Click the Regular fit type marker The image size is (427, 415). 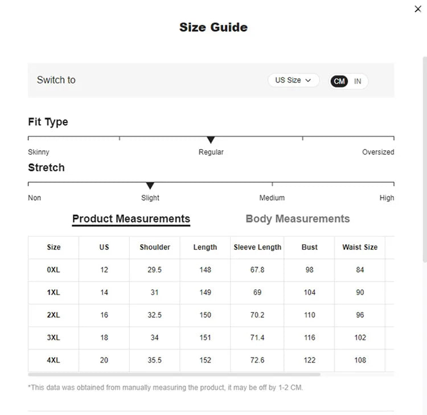coord(211,139)
